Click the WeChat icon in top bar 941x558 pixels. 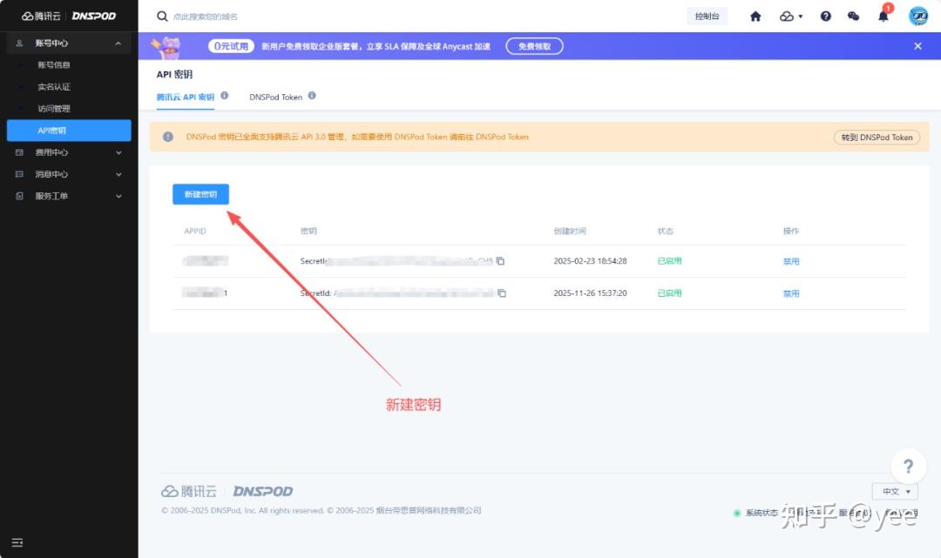point(853,17)
